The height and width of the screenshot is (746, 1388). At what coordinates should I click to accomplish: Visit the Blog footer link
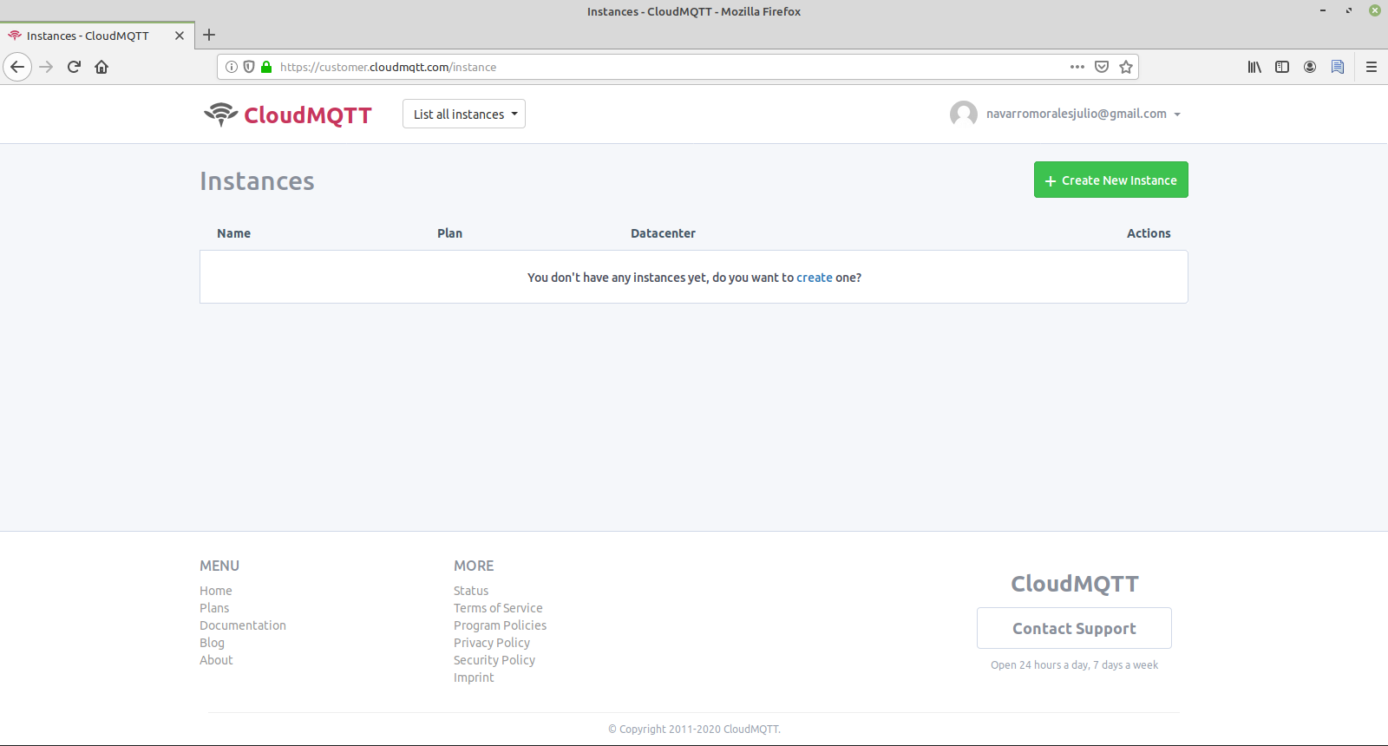[x=212, y=643]
